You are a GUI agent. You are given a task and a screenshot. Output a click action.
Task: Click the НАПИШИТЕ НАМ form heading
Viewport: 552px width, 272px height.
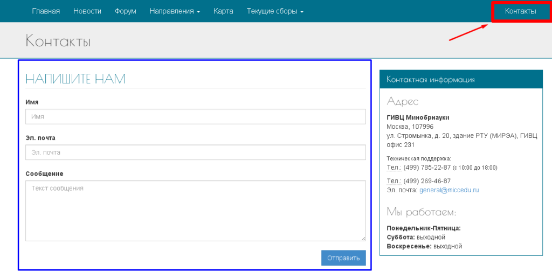[75, 79]
